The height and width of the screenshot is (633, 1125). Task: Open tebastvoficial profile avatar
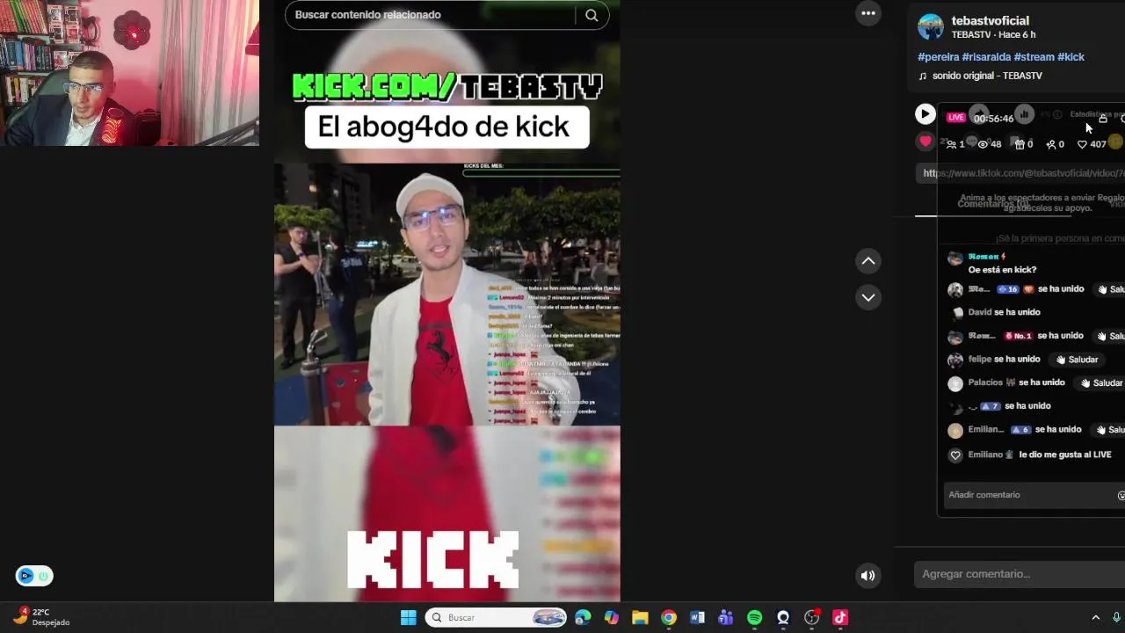pos(931,26)
